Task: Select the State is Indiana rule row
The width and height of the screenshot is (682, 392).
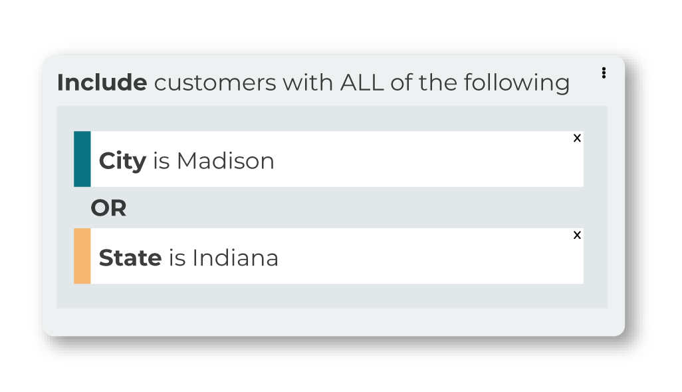Action: click(x=329, y=256)
